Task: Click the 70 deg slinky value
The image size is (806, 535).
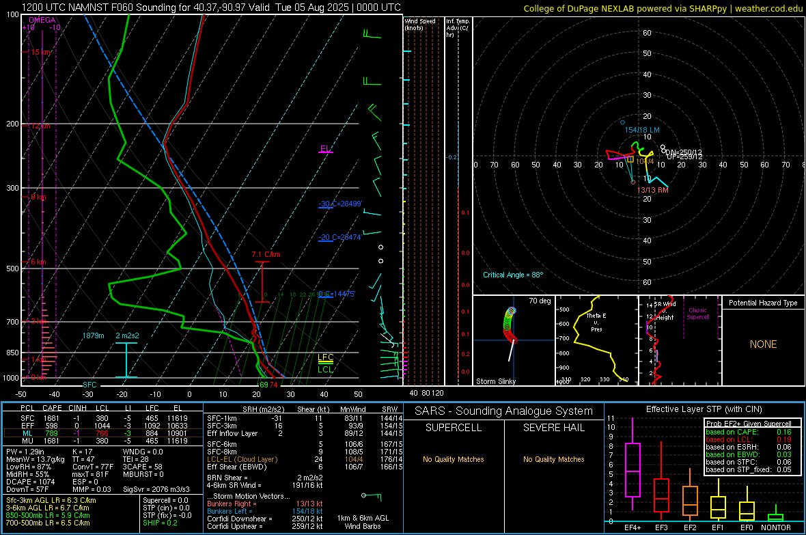Action: pos(540,301)
